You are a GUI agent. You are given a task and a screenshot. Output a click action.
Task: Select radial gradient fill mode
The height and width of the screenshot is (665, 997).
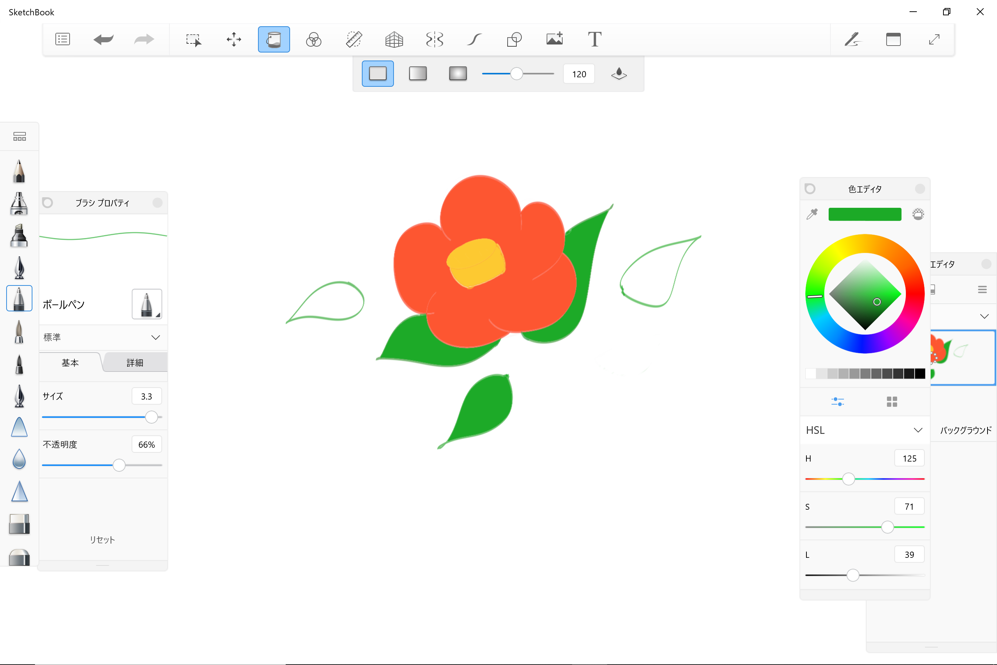point(458,74)
